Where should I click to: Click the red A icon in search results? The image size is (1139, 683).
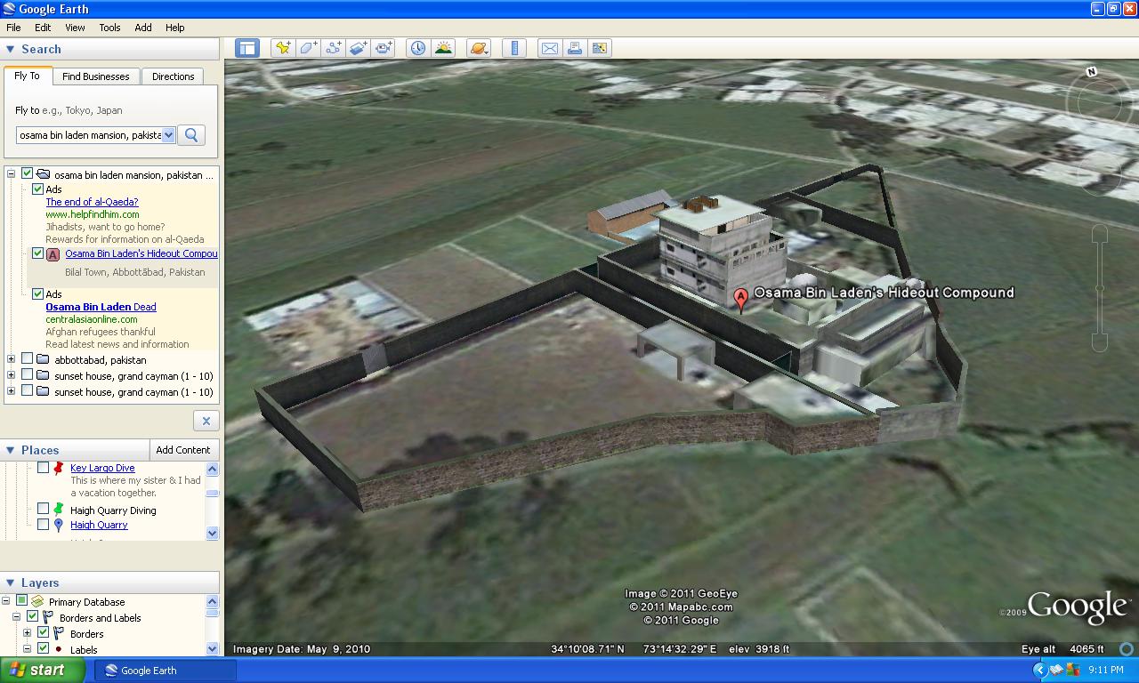53,254
